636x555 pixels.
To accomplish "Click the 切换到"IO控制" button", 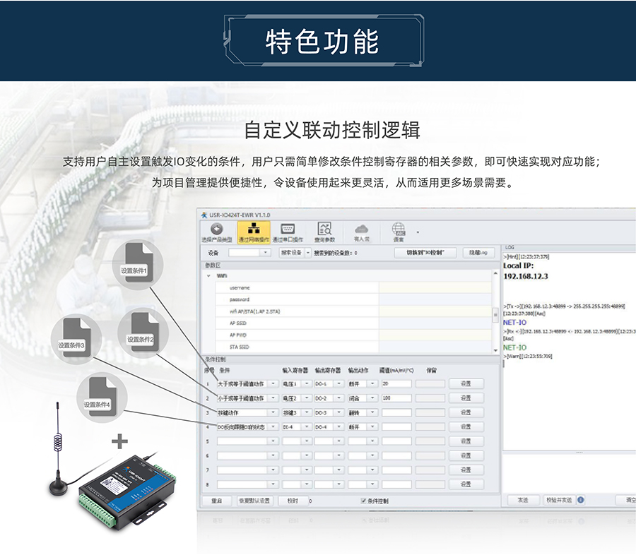I will pos(425,253).
